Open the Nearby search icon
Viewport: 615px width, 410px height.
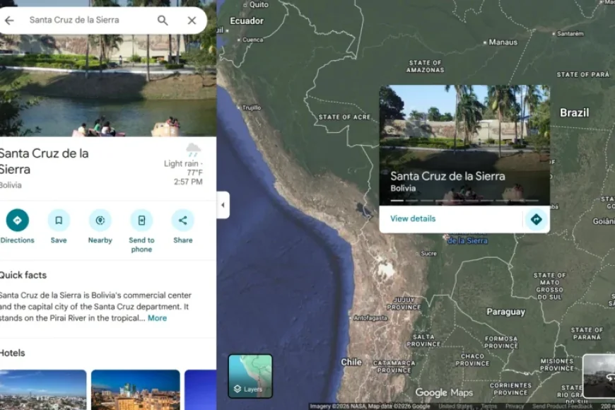100,220
